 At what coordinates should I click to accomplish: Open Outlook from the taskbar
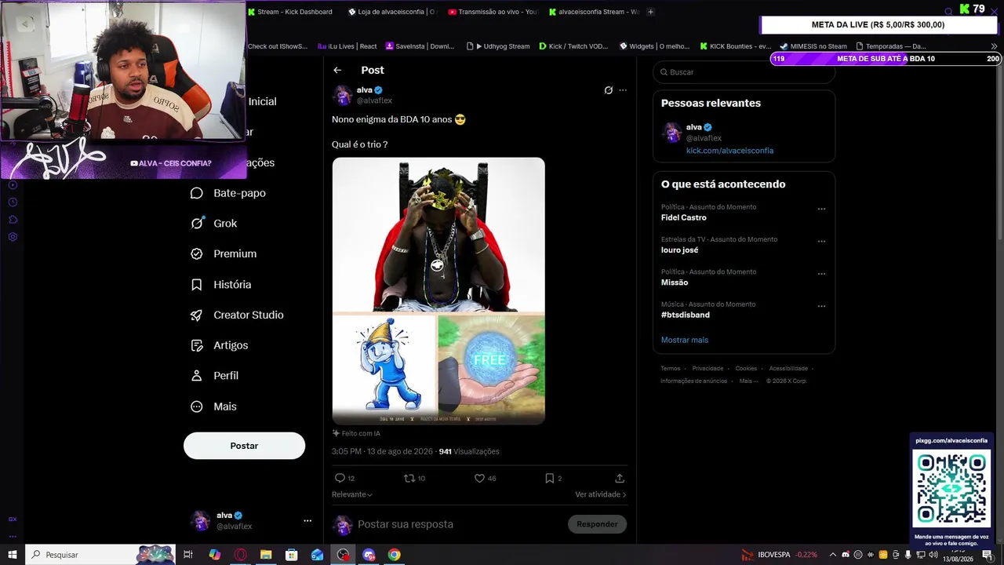[317, 555]
